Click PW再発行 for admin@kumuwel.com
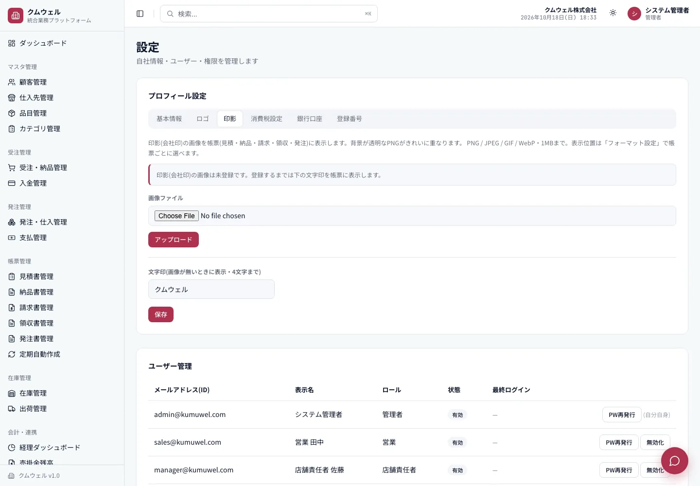The image size is (700, 486). [622, 415]
